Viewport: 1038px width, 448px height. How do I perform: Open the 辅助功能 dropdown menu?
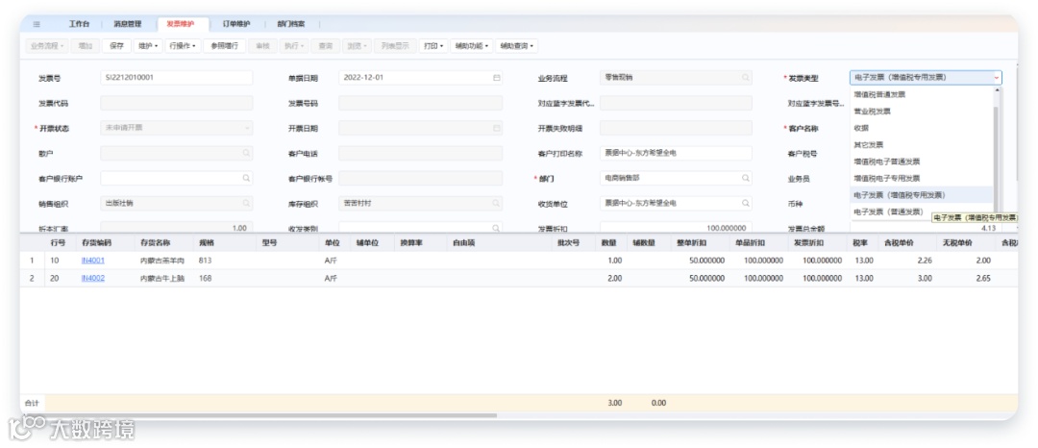[471, 46]
